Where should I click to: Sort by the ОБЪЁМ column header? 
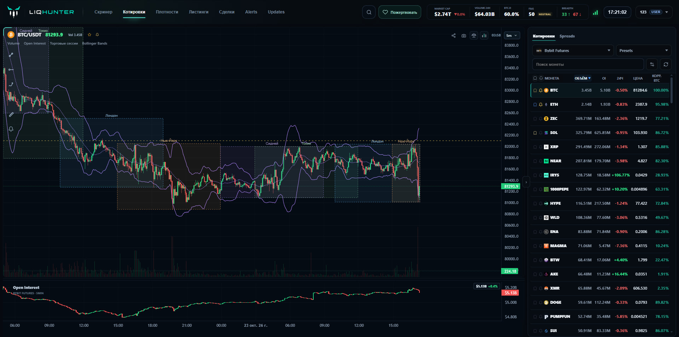(582, 78)
